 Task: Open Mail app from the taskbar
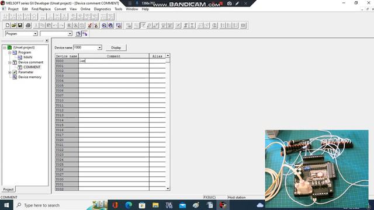tap(182, 205)
